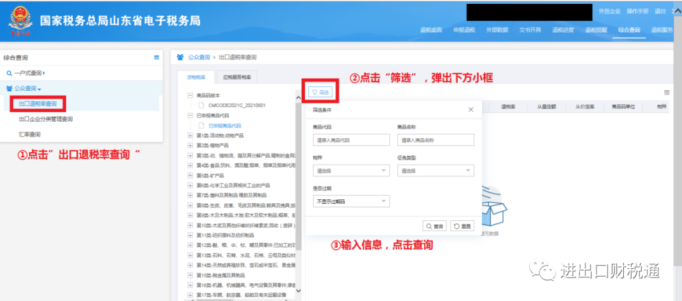This screenshot has height=301, width=682.
Task: Click the 商品名称 input field
Action: [436, 140]
